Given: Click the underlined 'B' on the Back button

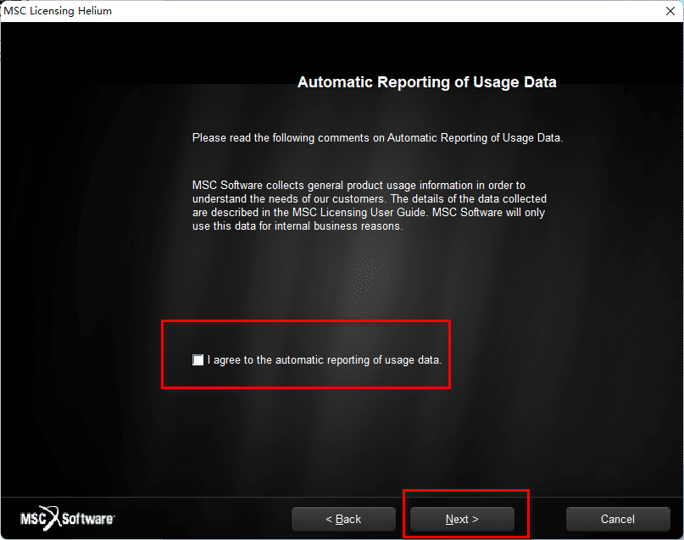Looking at the screenshot, I should pos(340,519).
